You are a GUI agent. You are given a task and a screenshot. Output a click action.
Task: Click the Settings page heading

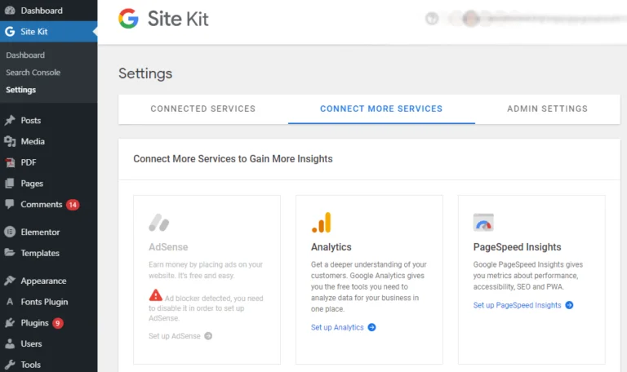click(145, 73)
